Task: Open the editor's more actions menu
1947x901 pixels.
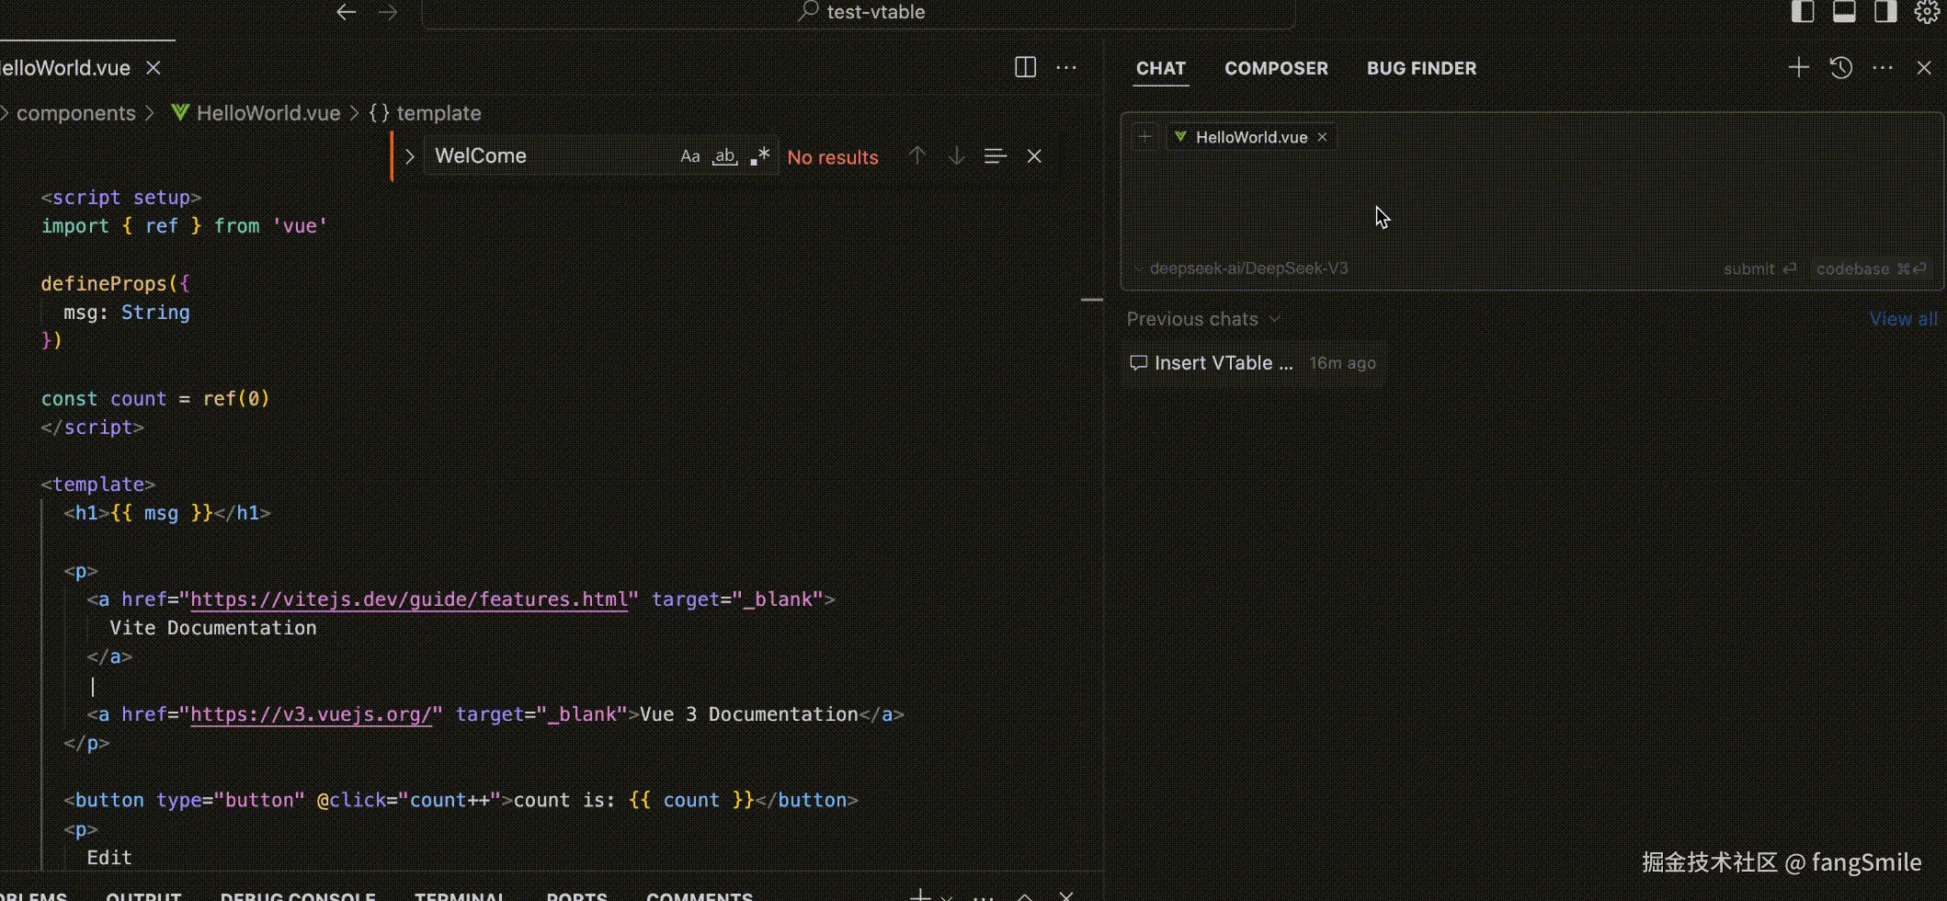Action: [1066, 67]
